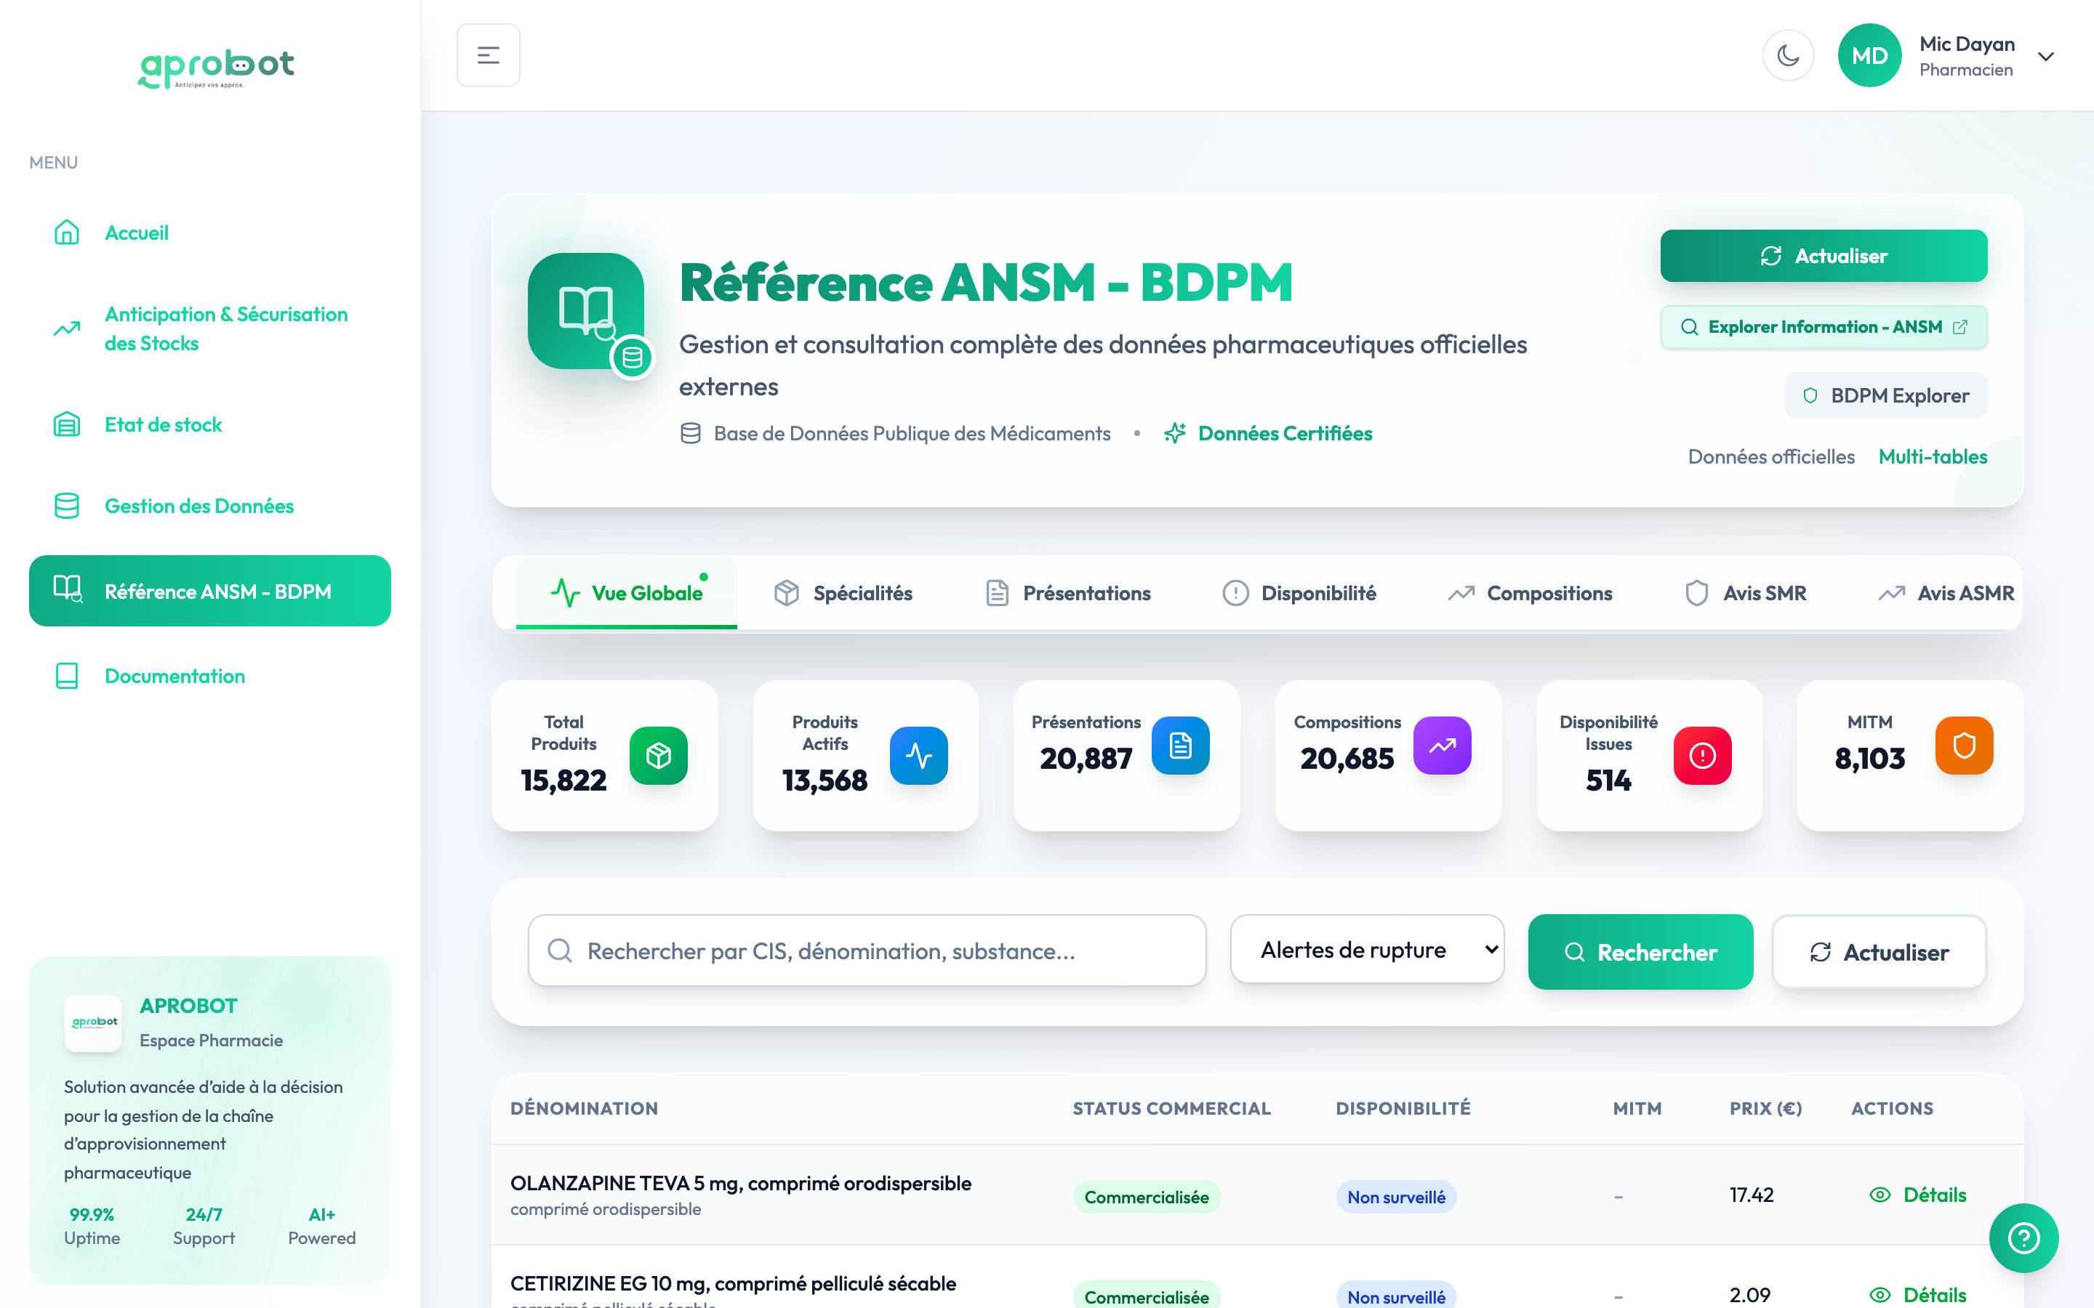
Task: Click the STATUS COMMERCIAL column header
Action: (1171, 1108)
